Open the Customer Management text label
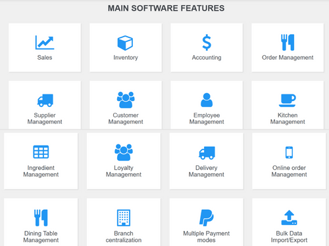Image resolution: width=329 pixels, height=246 pixels. [x=126, y=119]
